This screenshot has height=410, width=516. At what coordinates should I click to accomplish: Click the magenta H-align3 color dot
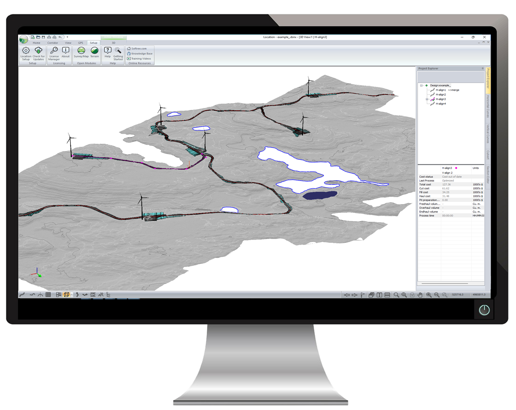(x=456, y=168)
